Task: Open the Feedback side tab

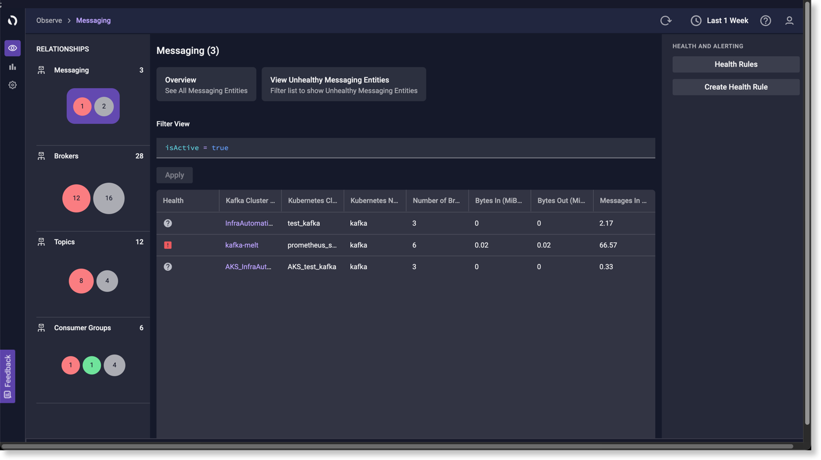Action: coord(8,376)
